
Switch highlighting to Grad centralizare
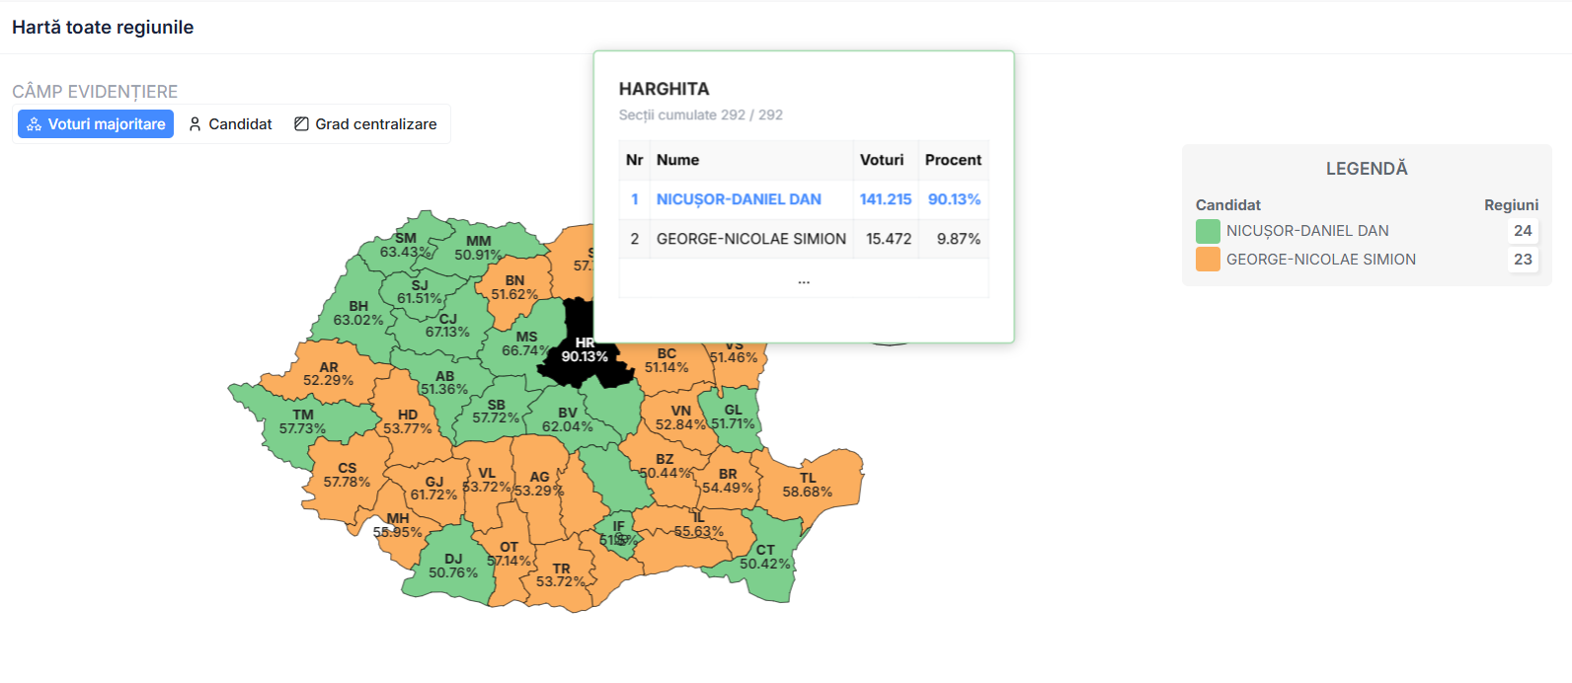pyautogui.click(x=365, y=124)
